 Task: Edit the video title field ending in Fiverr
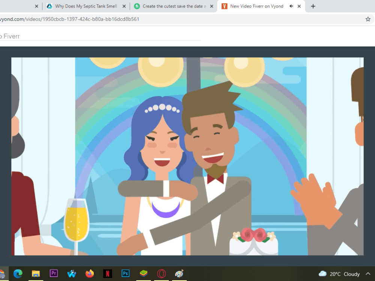(x=100, y=36)
